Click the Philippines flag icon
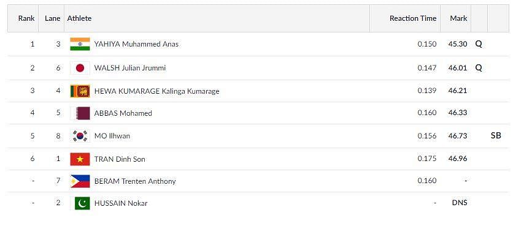 (x=80, y=181)
